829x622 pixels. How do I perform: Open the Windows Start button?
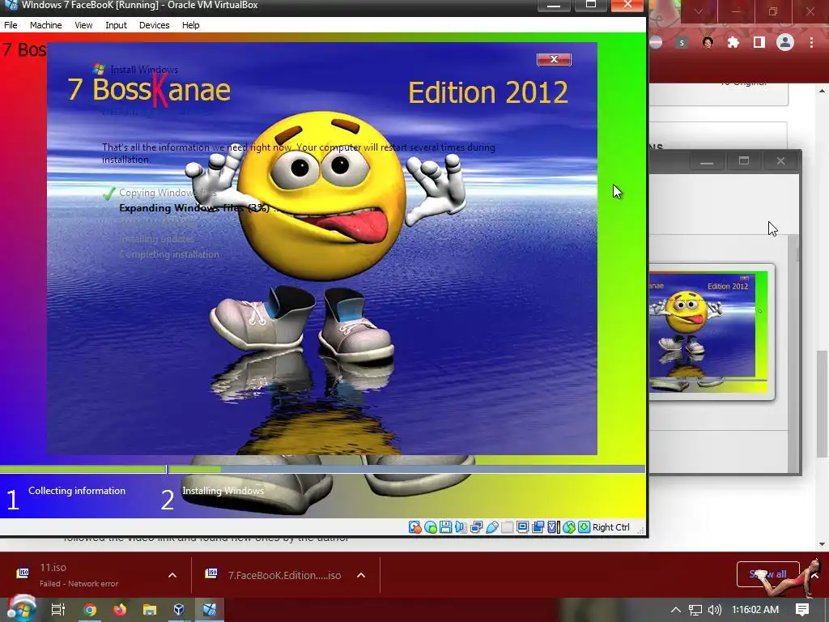[20, 608]
